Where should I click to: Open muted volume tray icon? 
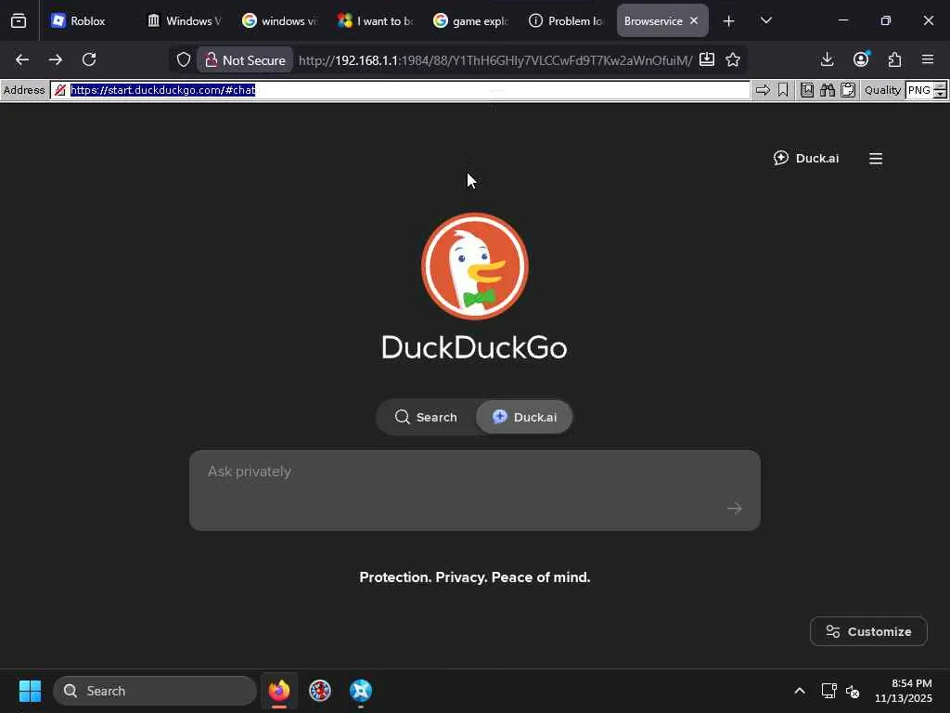click(853, 691)
